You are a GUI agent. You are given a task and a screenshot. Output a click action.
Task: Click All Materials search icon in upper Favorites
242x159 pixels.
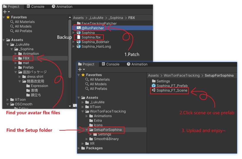click(x=12, y=22)
